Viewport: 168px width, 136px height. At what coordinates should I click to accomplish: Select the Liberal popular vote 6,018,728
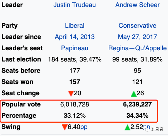pos(75,104)
